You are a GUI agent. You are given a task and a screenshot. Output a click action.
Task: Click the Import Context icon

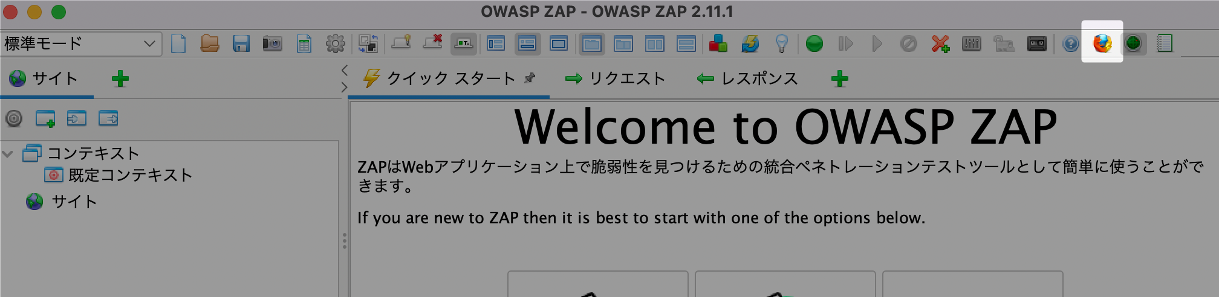[x=77, y=118]
